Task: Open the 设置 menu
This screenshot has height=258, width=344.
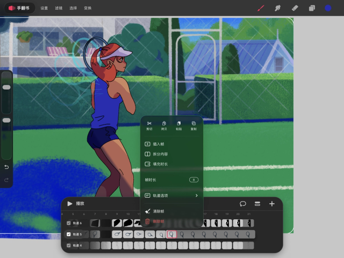Action: [44, 8]
